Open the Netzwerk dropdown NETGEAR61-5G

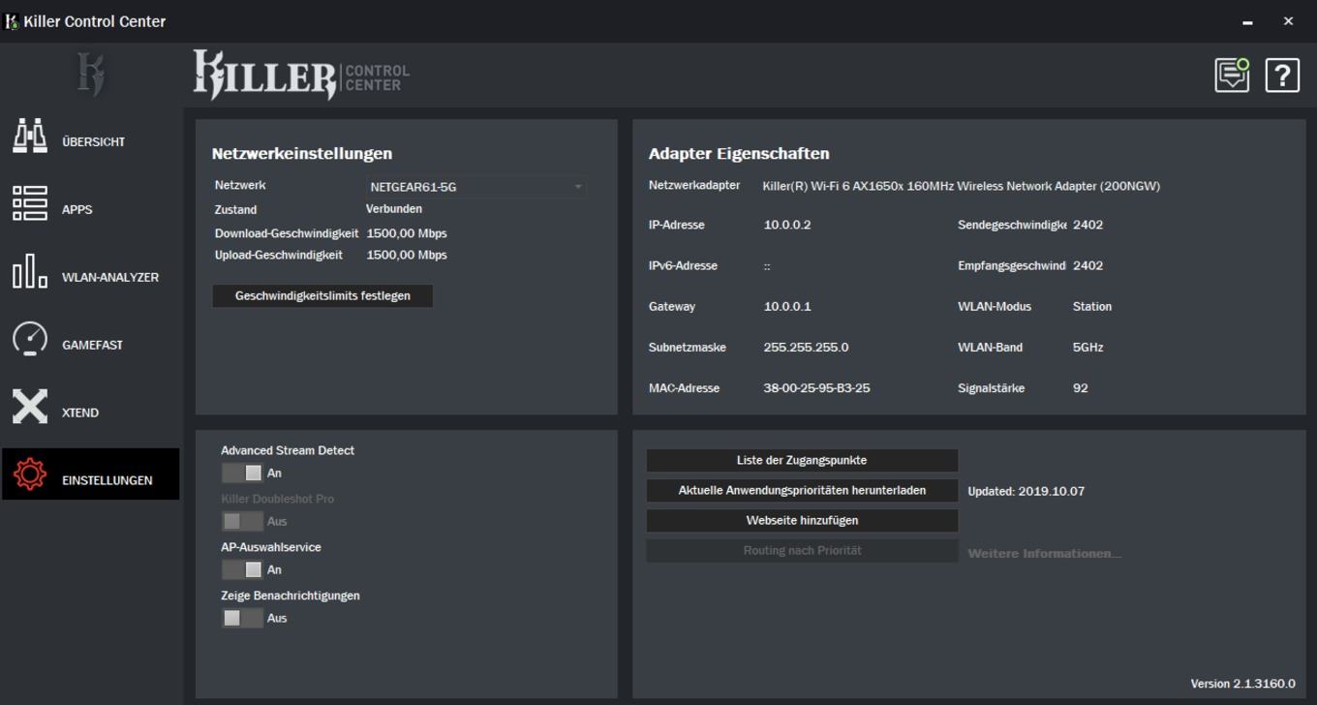pos(475,187)
